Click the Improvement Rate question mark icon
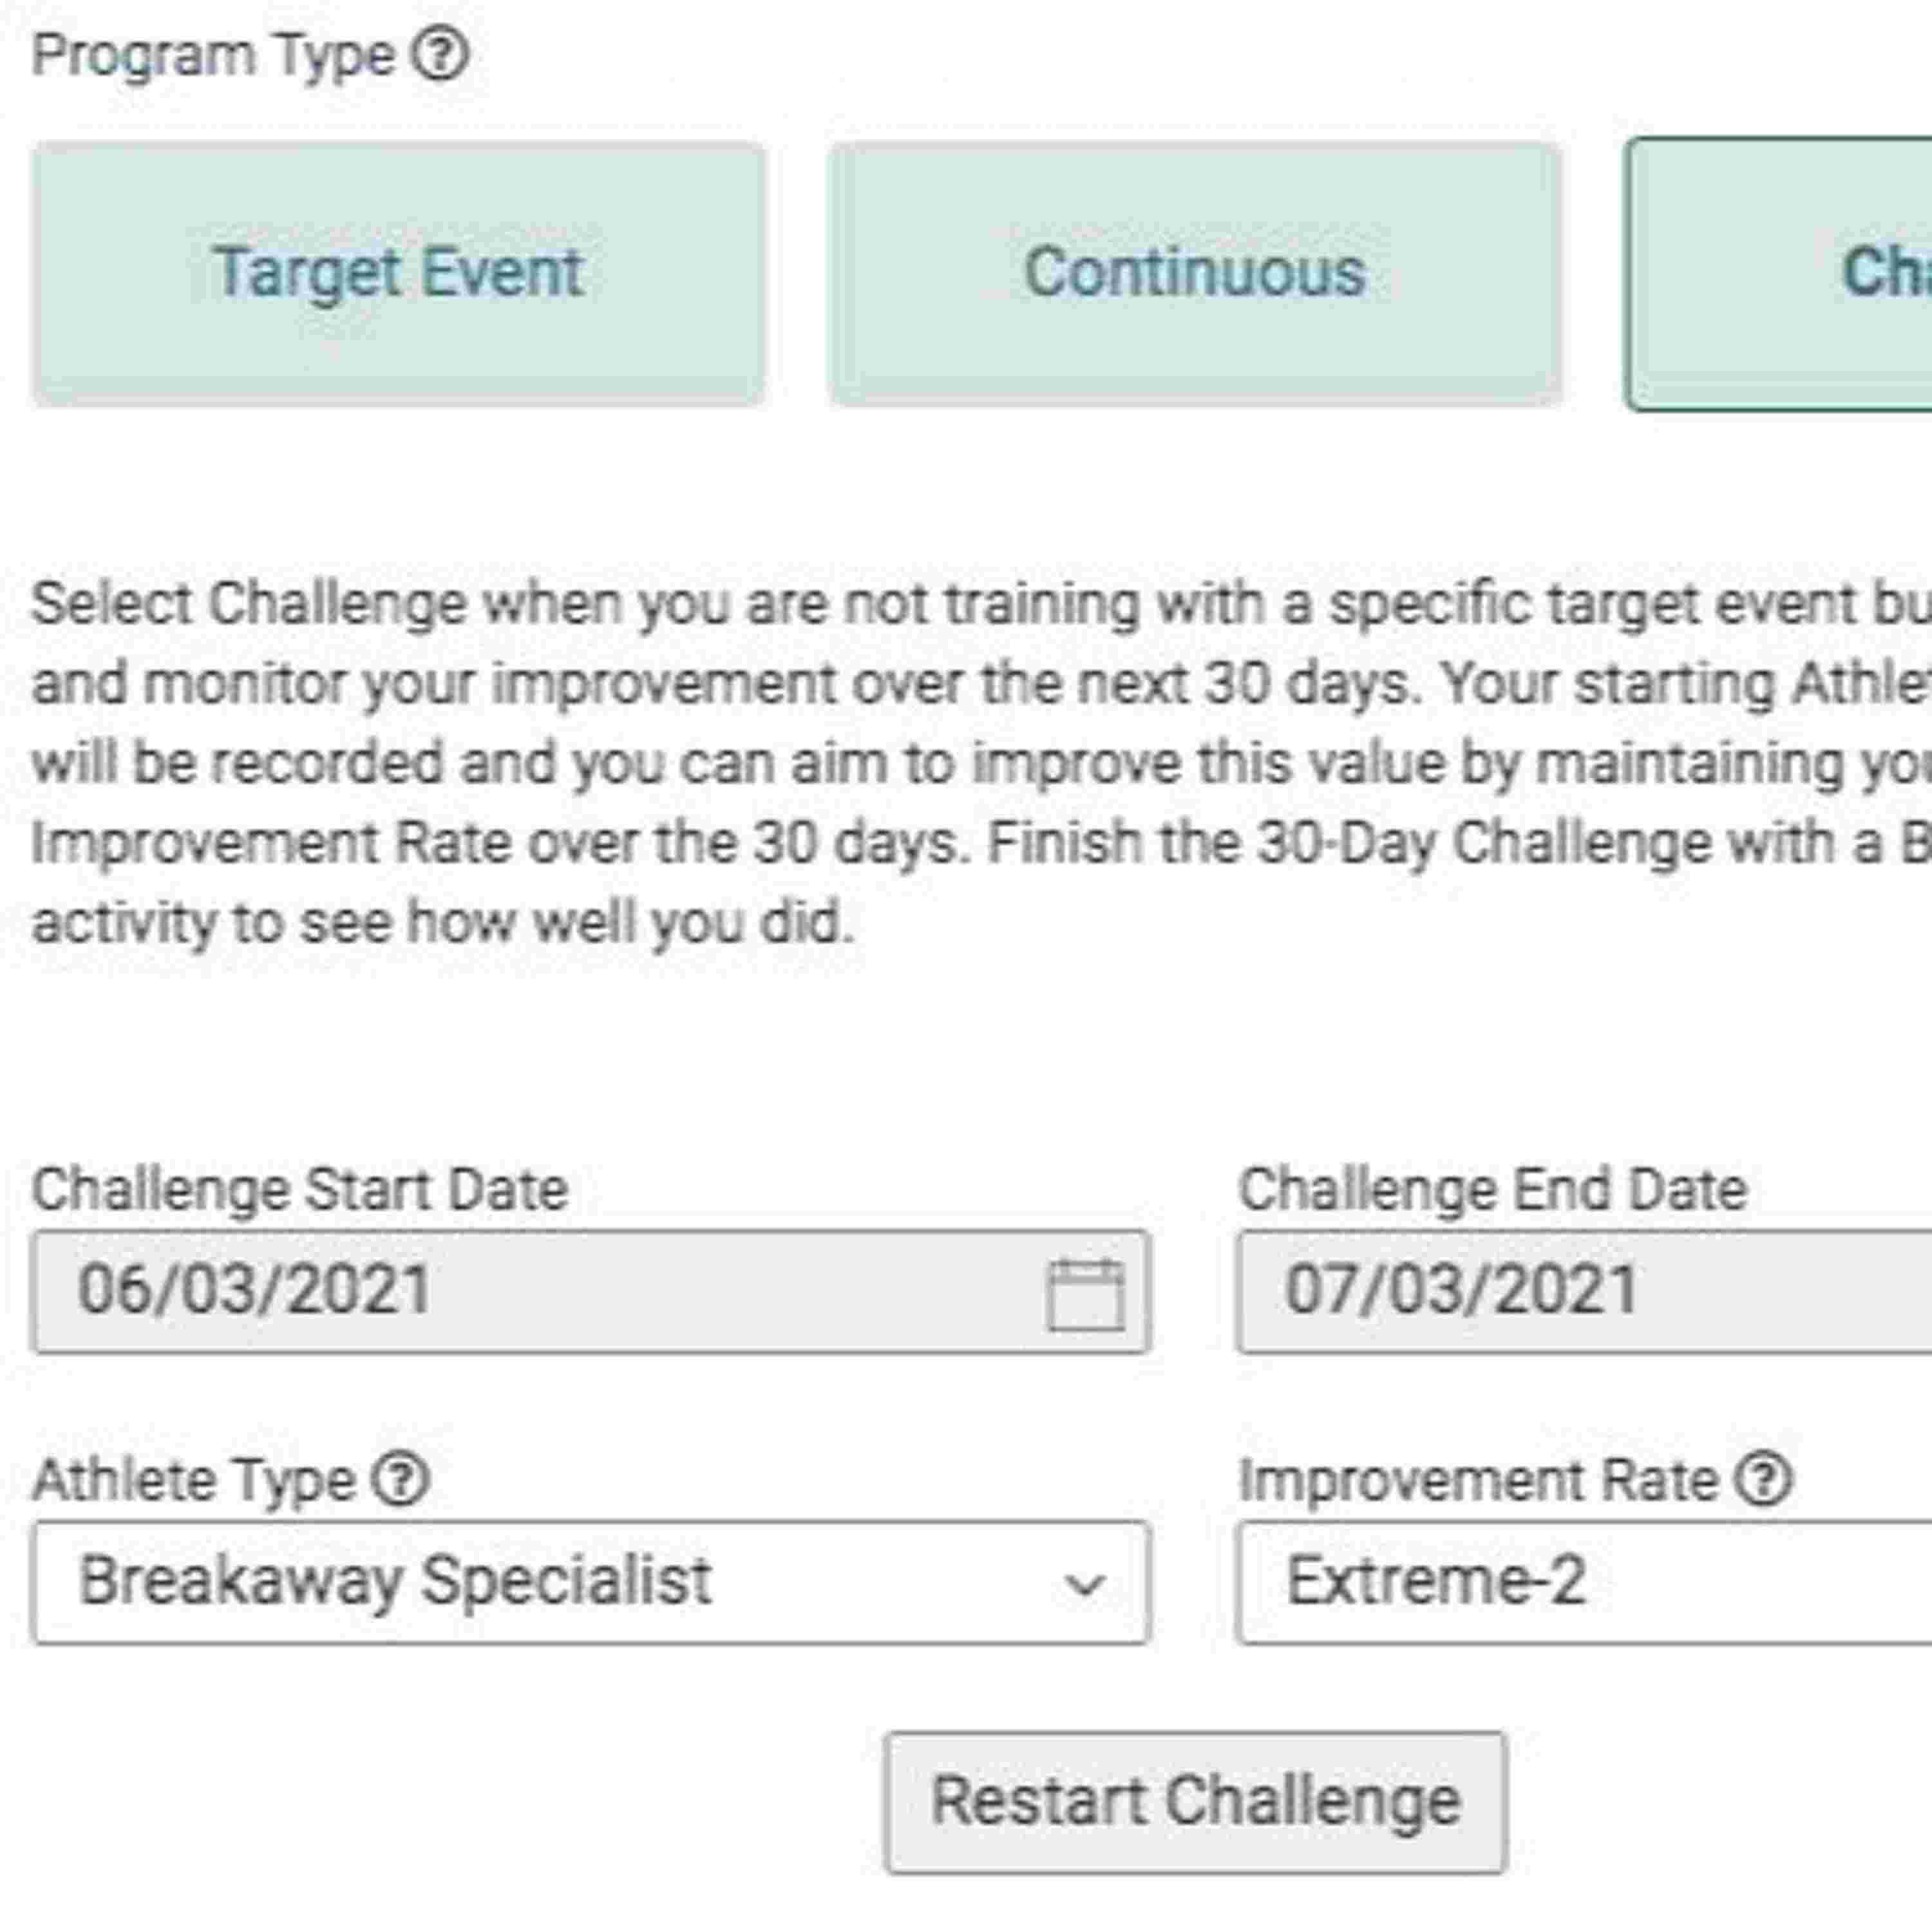The image size is (1932, 1932). [x=1763, y=1479]
